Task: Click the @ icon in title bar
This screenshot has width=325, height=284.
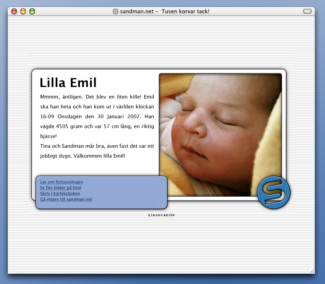Action: click(116, 11)
